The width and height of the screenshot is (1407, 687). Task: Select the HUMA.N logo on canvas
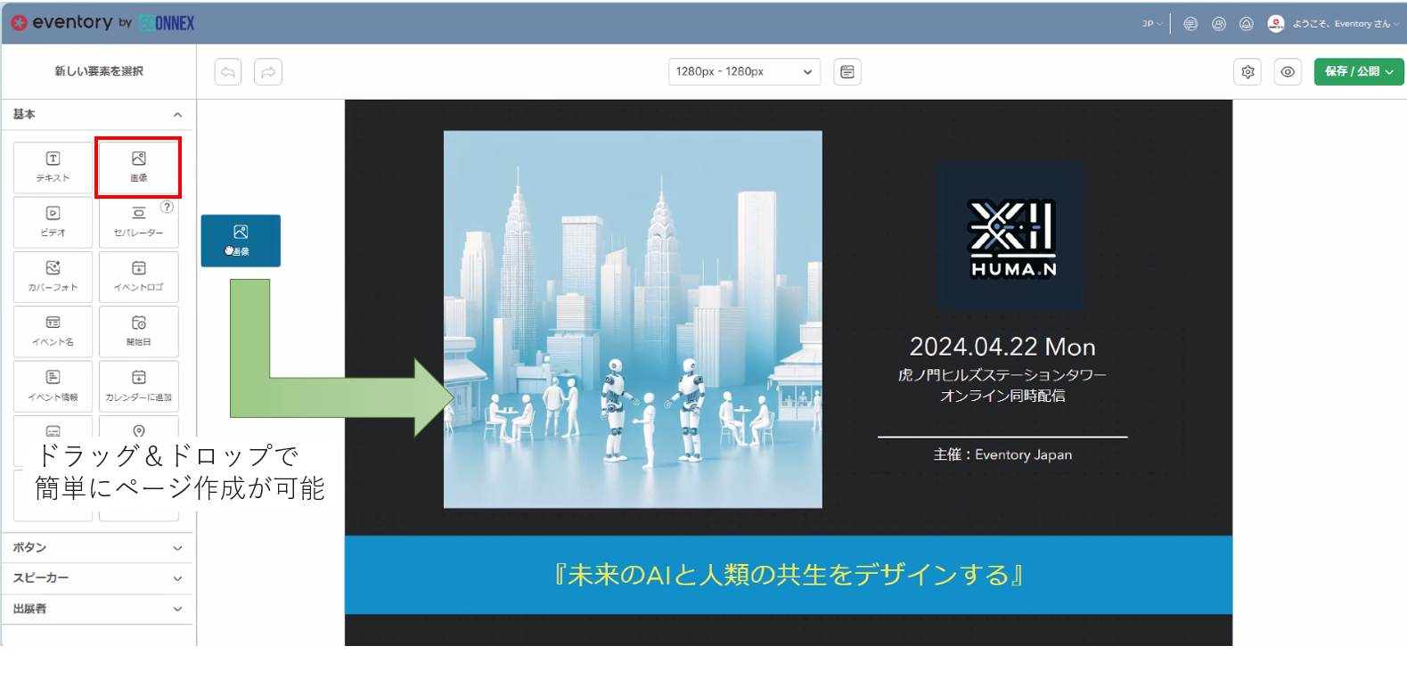click(1010, 236)
